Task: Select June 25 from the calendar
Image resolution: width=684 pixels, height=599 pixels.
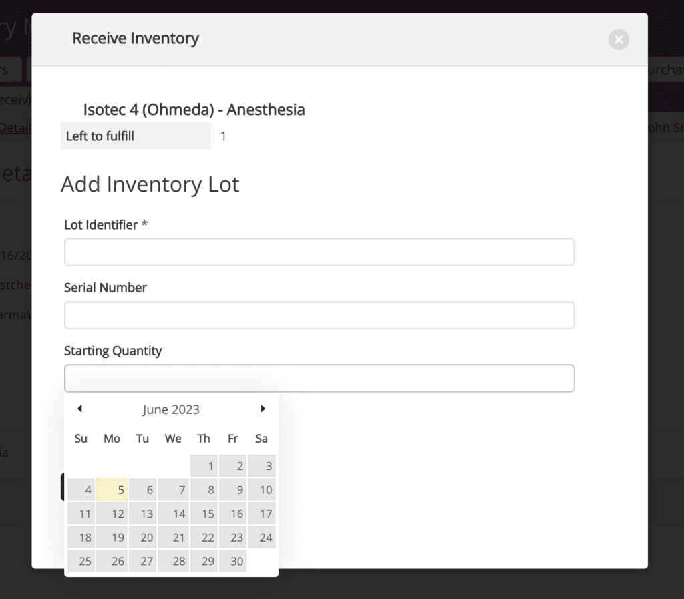Action: (x=81, y=562)
